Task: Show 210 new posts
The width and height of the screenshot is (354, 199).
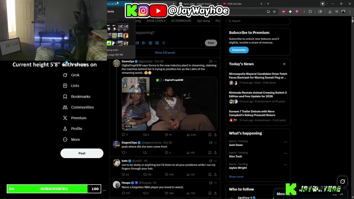Action: click(165, 53)
